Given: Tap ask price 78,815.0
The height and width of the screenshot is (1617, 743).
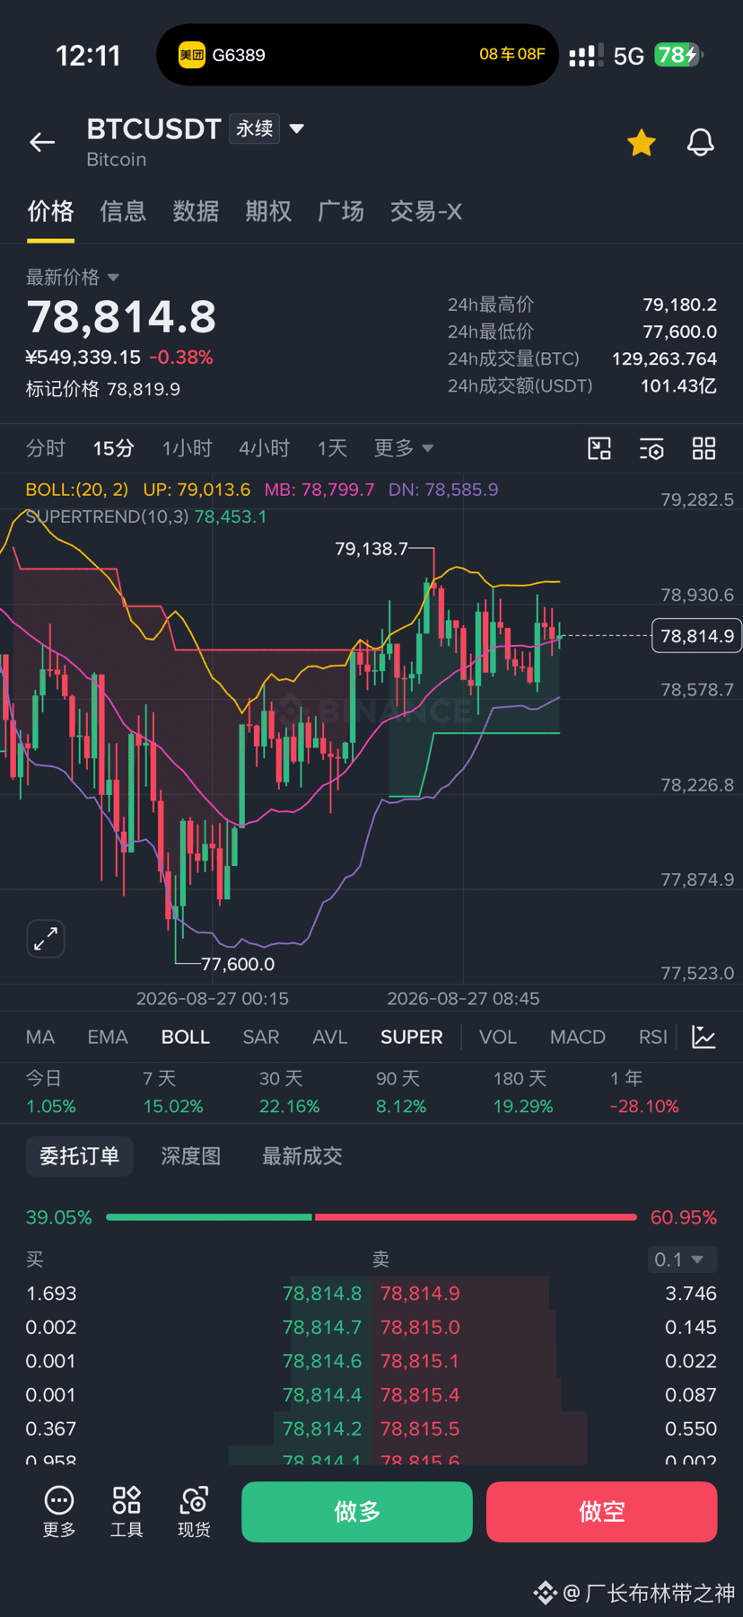Looking at the screenshot, I should (420, 1328).
